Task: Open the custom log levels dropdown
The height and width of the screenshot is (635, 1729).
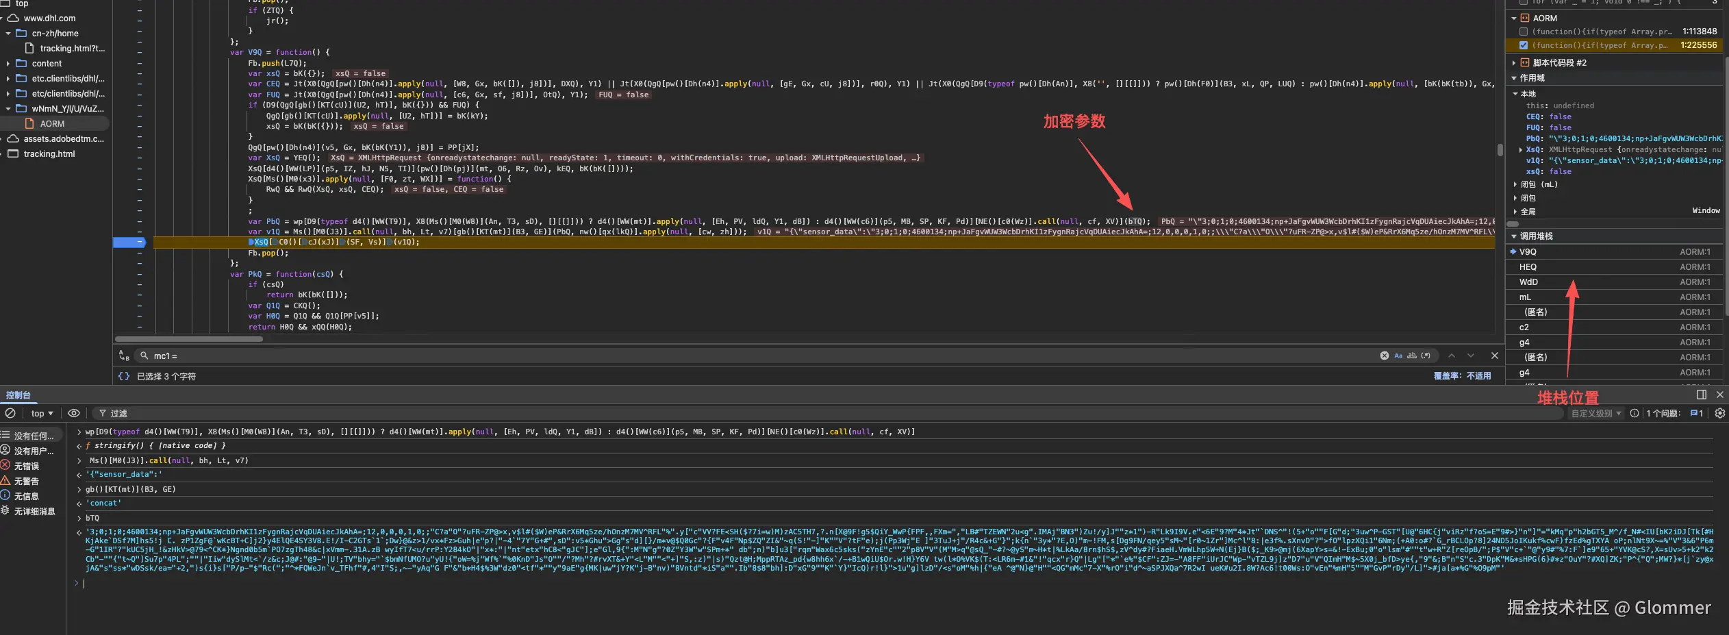Action: click(x=1596, y=413)
